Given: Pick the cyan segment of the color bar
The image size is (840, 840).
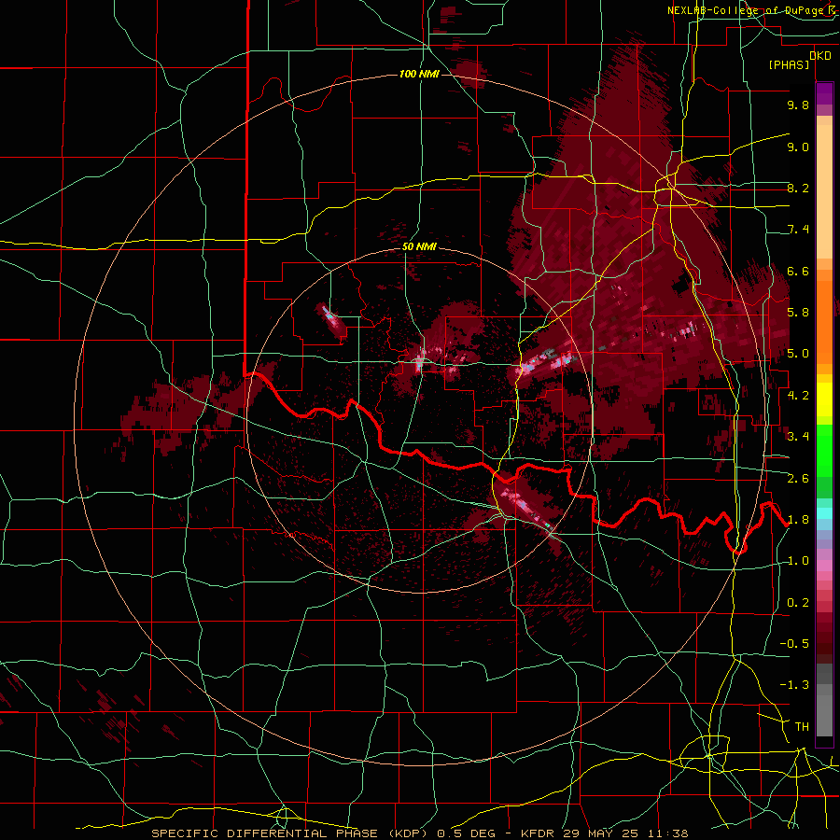Looking at the screenshot, I should coord(824,513).
